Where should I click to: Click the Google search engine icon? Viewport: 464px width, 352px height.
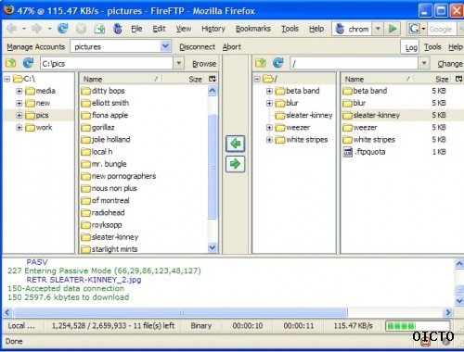point(414,29)
